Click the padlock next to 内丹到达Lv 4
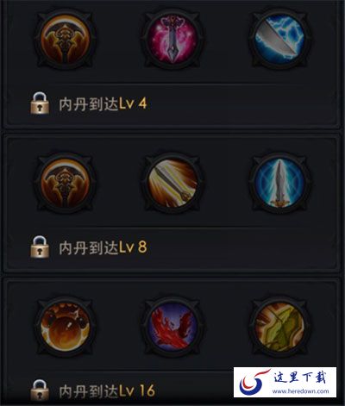 [x=40, y=103]
